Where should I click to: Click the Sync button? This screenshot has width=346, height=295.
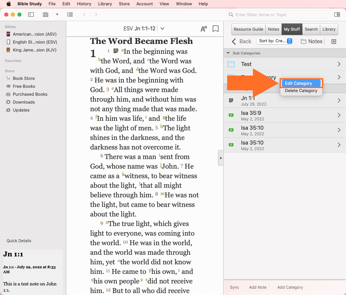click(234, 287)
